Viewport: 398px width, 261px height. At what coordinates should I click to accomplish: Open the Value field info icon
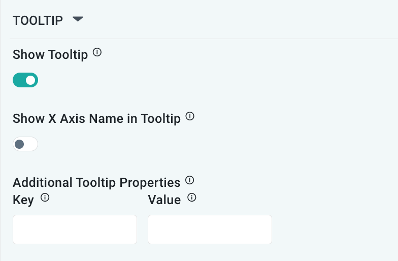[x=192, y=198]
